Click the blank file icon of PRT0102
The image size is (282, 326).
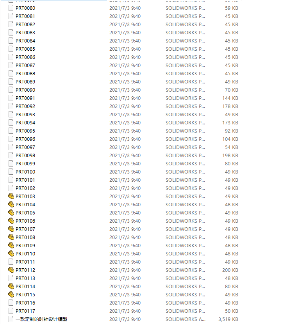tap(11, 188)
